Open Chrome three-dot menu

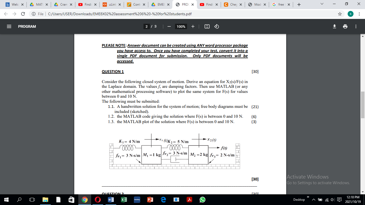click(359, 14)
